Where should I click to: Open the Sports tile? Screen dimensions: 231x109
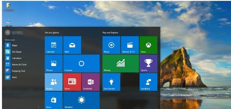point(148,63)
